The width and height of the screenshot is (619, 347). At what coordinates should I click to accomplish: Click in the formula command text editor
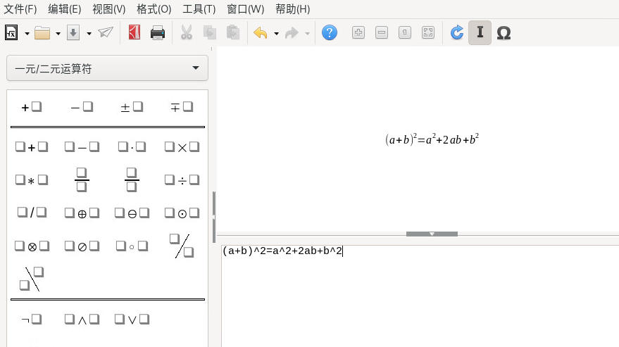tap(420, 296)
